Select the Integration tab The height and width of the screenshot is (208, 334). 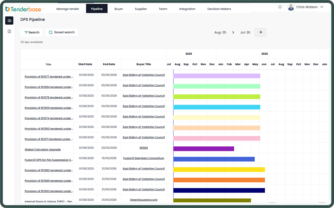(187, 9)
